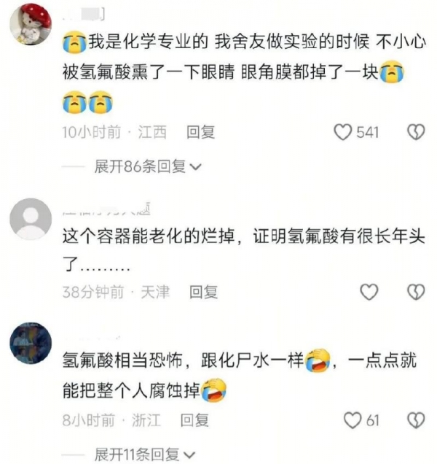
Task: Like the comment with 541 likes
Action: 343,132
